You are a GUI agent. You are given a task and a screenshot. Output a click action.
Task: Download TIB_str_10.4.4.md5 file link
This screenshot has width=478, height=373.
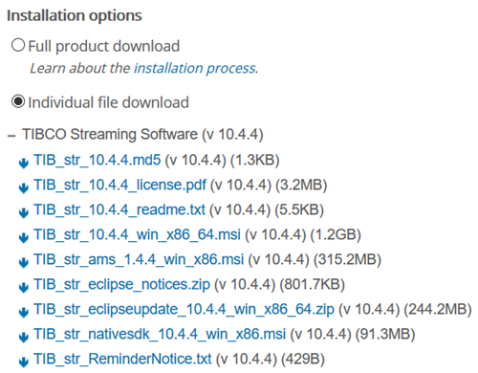(98, 160)
